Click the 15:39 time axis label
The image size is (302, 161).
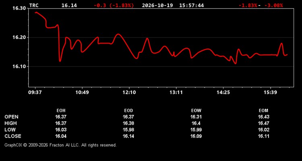pyautogui.click(x=271, y=93)
